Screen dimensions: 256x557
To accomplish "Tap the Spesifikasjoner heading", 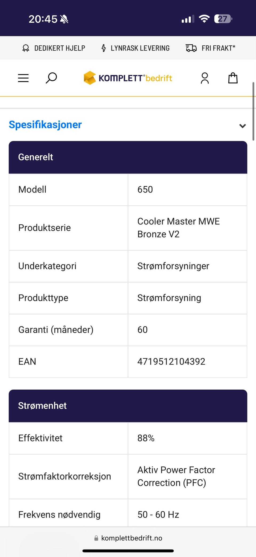I will (x=45, y=125).
